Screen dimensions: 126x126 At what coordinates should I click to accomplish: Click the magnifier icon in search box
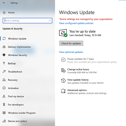coord(50,21)
